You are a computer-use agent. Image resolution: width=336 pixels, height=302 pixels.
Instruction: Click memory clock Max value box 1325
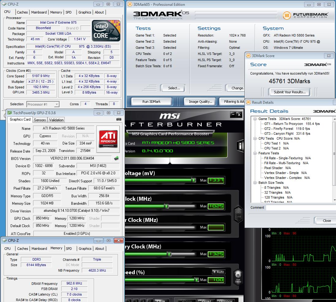click(216, 254)
